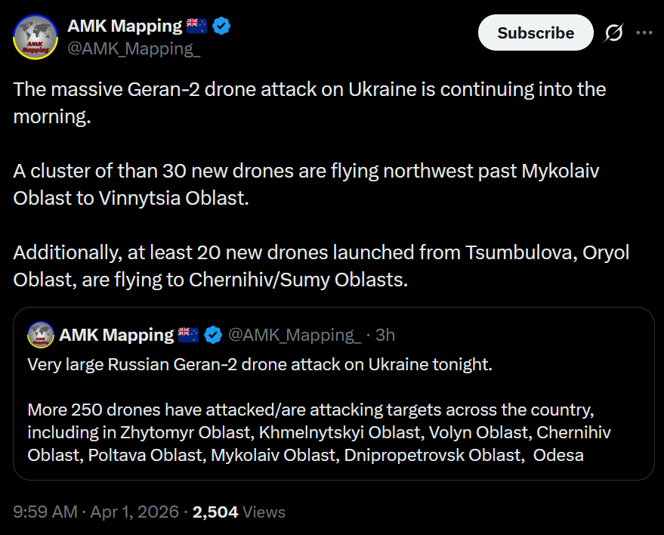Click the 2,504 Views count
This screenshot has width=664, height=535.
click(x=239, y=512)
